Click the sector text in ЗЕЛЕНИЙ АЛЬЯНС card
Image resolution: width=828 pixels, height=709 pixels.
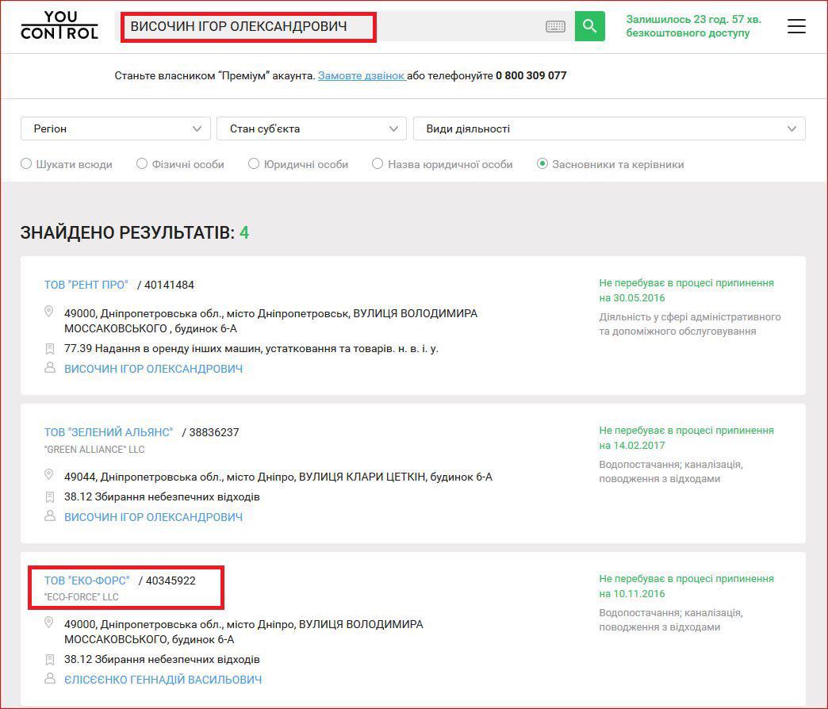(x=671, y=471)
